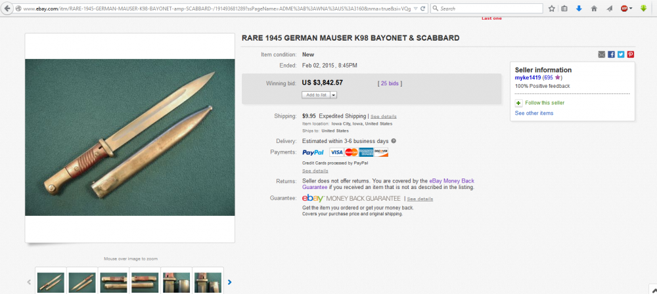The image size is (657, 294).
Task: Show next gallery thumbnails with right arrow
Action: coord(229,282)
